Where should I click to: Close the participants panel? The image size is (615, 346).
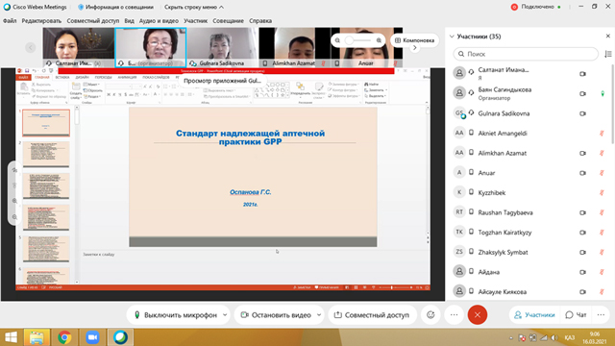click(608, 37)
